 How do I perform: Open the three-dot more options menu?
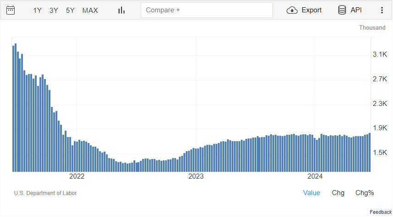tap(382, 10)
